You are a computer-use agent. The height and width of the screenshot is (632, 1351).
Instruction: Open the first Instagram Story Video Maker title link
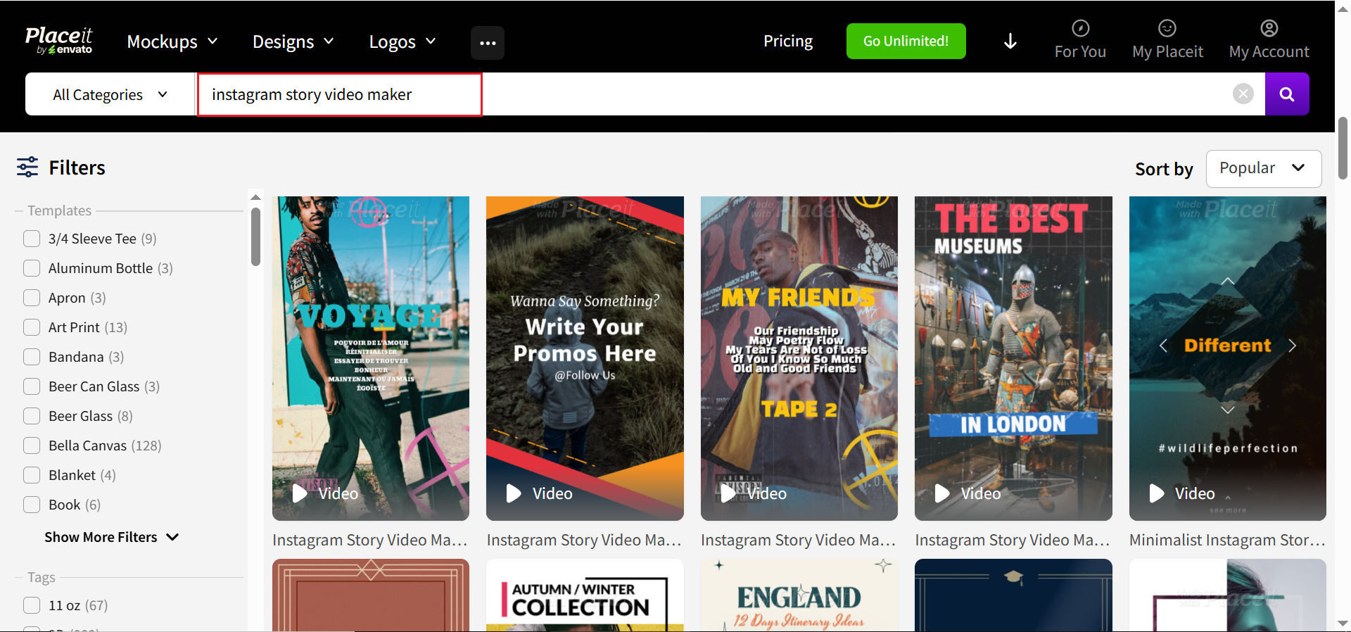coord(370,540)
